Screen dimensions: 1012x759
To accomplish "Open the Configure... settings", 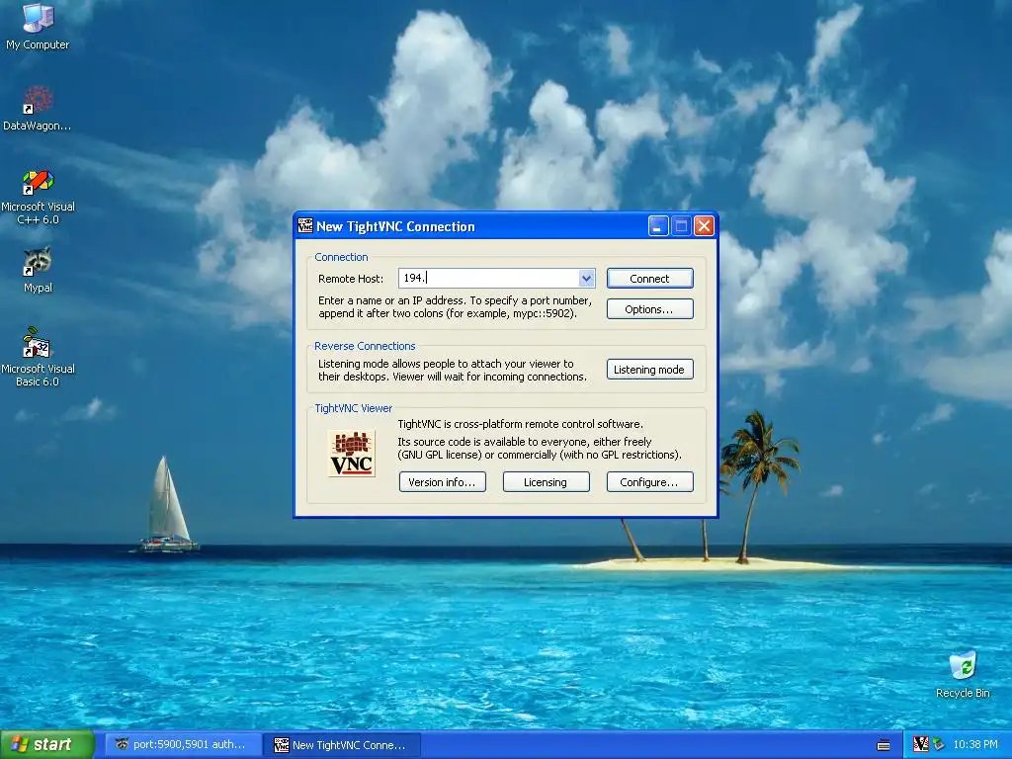I will 650,482.
